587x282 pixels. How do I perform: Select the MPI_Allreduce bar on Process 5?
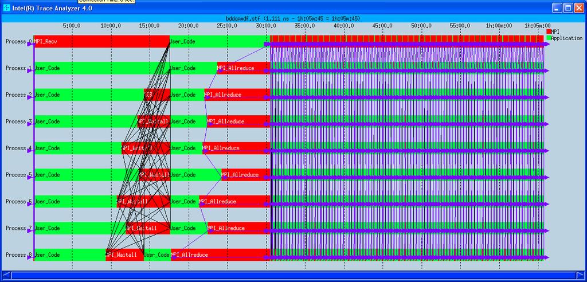(x=246, y=174)
